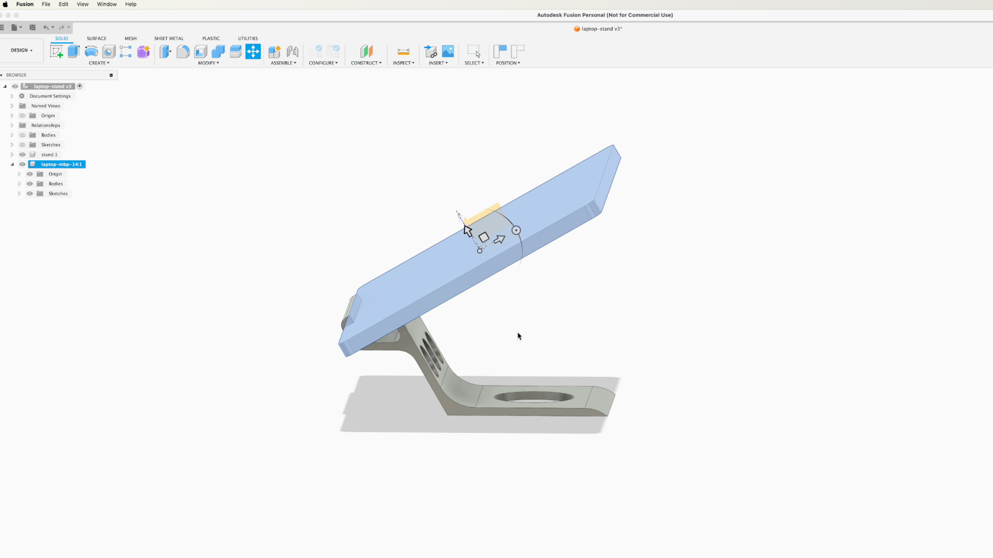993x558 pixels.
Task: Toggle visibility of laptop-mbp-14:1 component
Action: 22,164
